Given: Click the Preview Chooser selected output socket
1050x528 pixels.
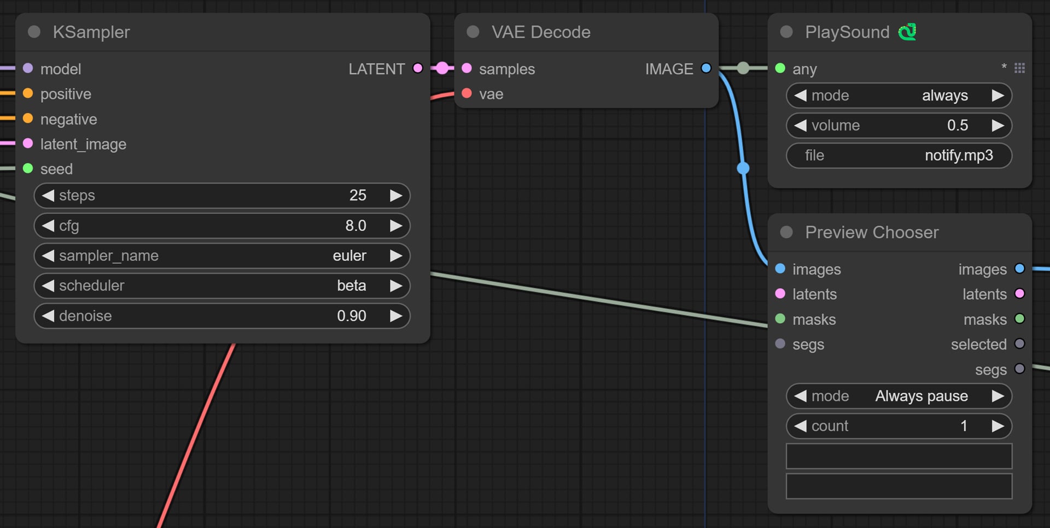Looking at the screenshot, I should tap(1019, 344).
